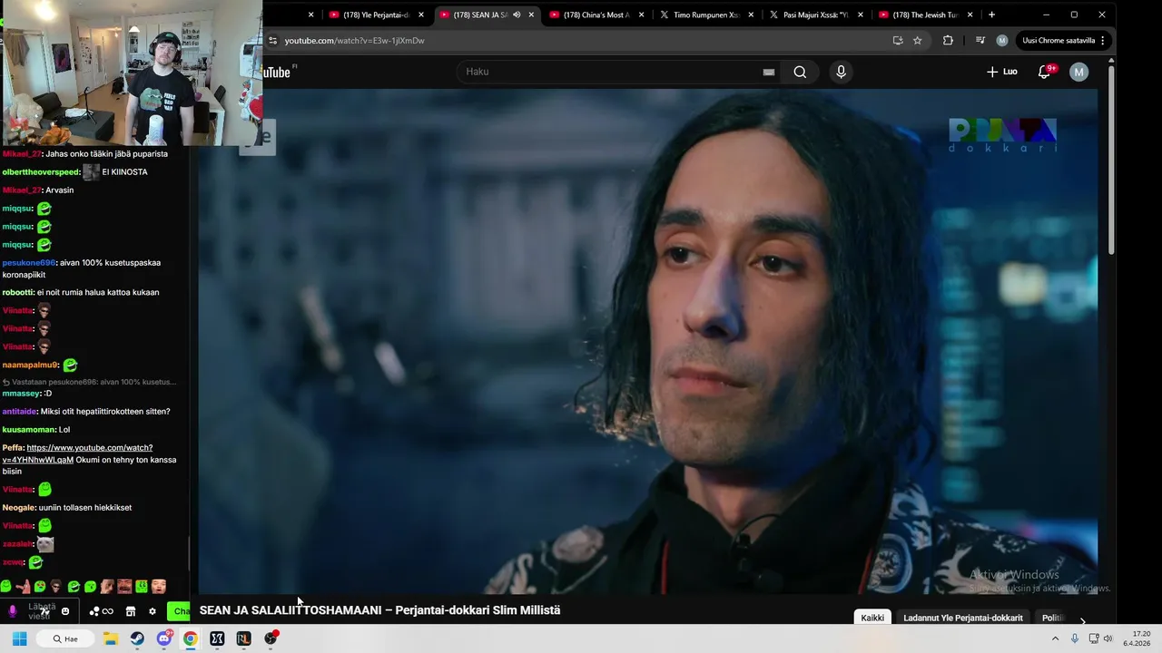Viewport: 1162px width, 653px height.
Task: Select the Ladannut Yle Perjantai-dokkarit chip
Action: tap(963, 618)
